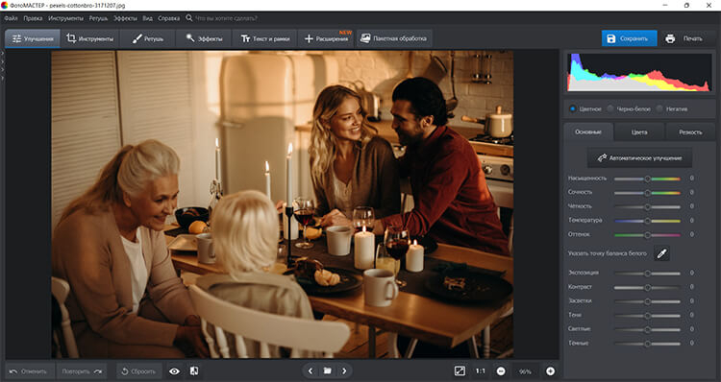Click the Сочность slider handle
This screenshot has height=382, width=721.
pos(647,193)
